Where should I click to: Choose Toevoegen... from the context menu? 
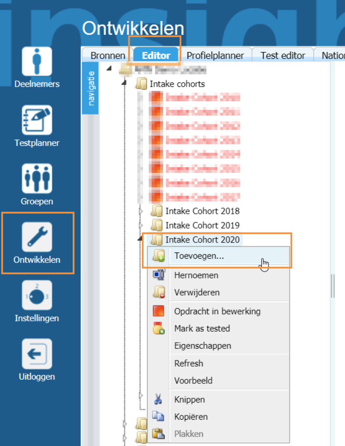click(x=199, y=256)
